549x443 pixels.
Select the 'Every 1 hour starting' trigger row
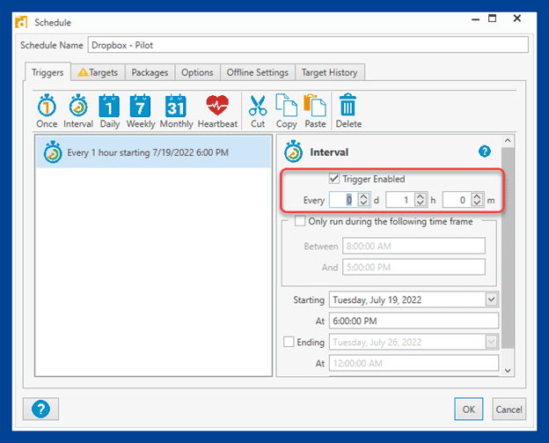point(153,152)
